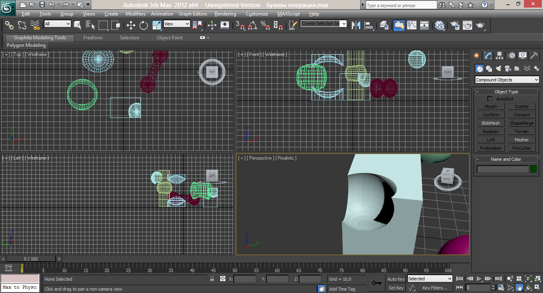
Task: Click Use Pivot Point Center icon
Action: [197, 25]
